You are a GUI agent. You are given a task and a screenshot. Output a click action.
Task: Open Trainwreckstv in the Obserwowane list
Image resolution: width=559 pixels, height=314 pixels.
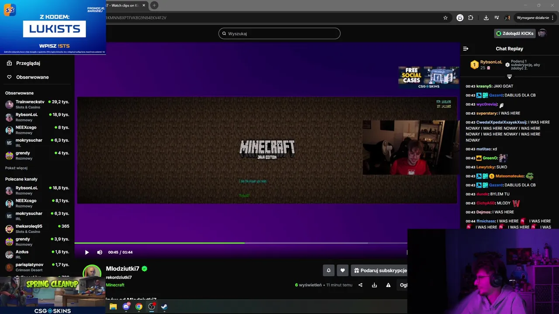pyautogui.click(x=37, y=104)
